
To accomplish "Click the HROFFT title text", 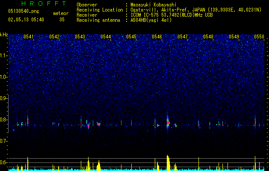I will (x=44, y=3).
